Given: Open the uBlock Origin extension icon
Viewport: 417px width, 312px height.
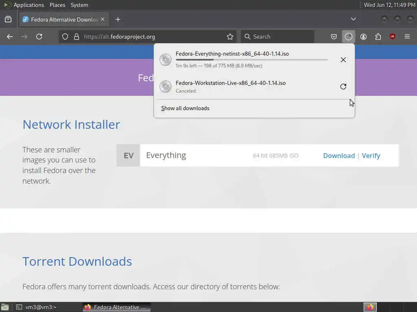Looking at the screenshot, I should (x=393, y=37).
